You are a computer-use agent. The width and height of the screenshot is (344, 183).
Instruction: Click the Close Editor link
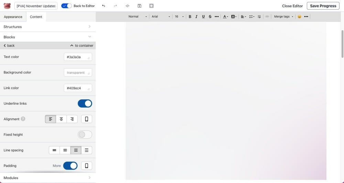[292, 6]
